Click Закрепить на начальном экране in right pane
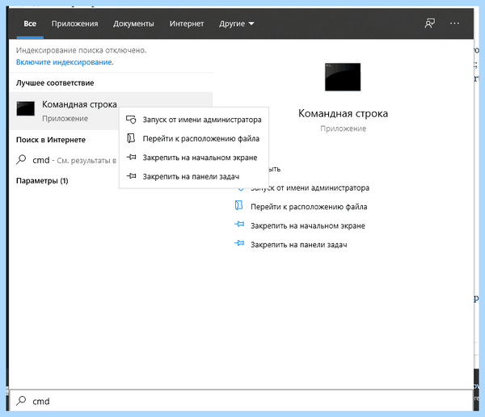This screenshot has height=417, width=485. point(308,225)
